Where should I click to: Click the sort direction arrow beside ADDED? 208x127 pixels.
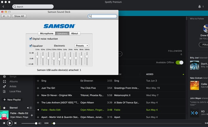click(x=183, y=74)
